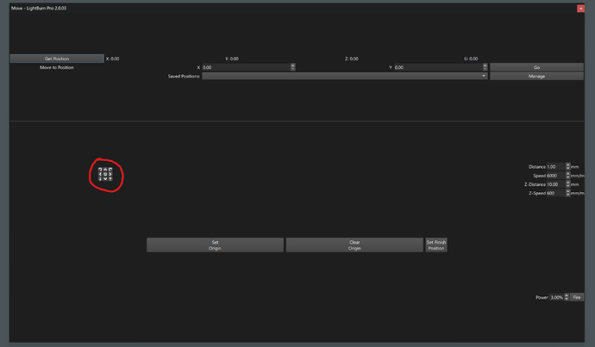The width and height of the screenshot is (595, 347).
Task: Open the Saved Positions dropdown
Action: click(x=345, y=76)
